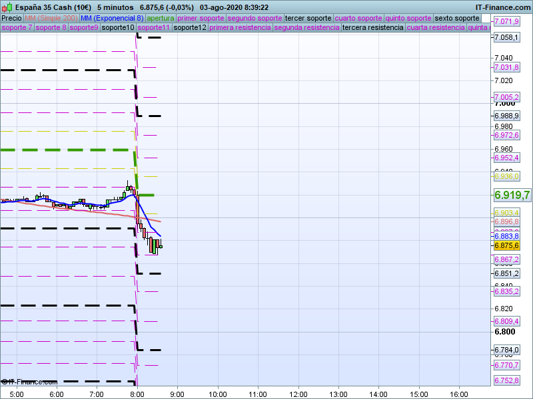The image size is (533, 399).
Task: Open the 'Precio' label in the legend
Action: click(12, 18)
